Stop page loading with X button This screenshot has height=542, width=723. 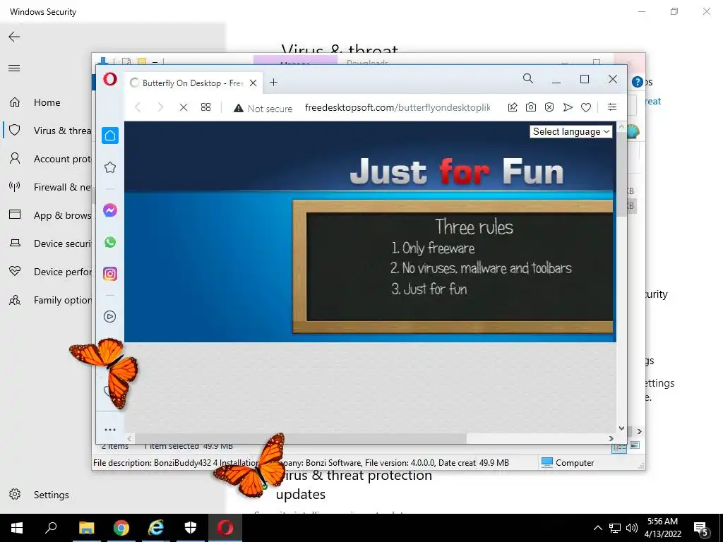[x=183, y=107]
